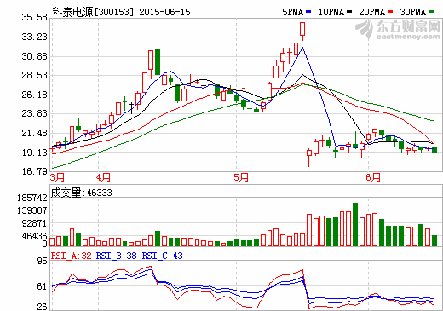This screenshot has width=443, height=311.
Task: Click the blue 5PMA legend swatch
Action: (308, 12)
